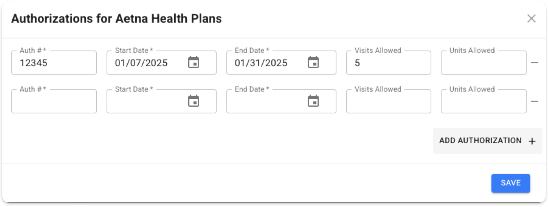Screen dimensions: 548x207
Task: Focus the second row Units Allowed field
Action: (484, 102)
